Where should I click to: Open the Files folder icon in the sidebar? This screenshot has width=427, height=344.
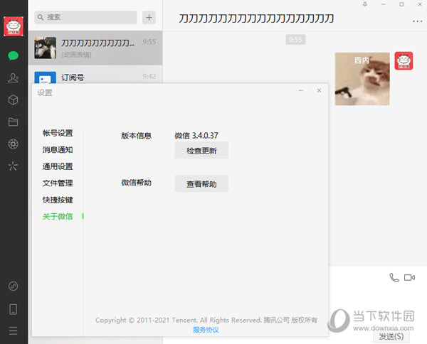tap(13, 122)
